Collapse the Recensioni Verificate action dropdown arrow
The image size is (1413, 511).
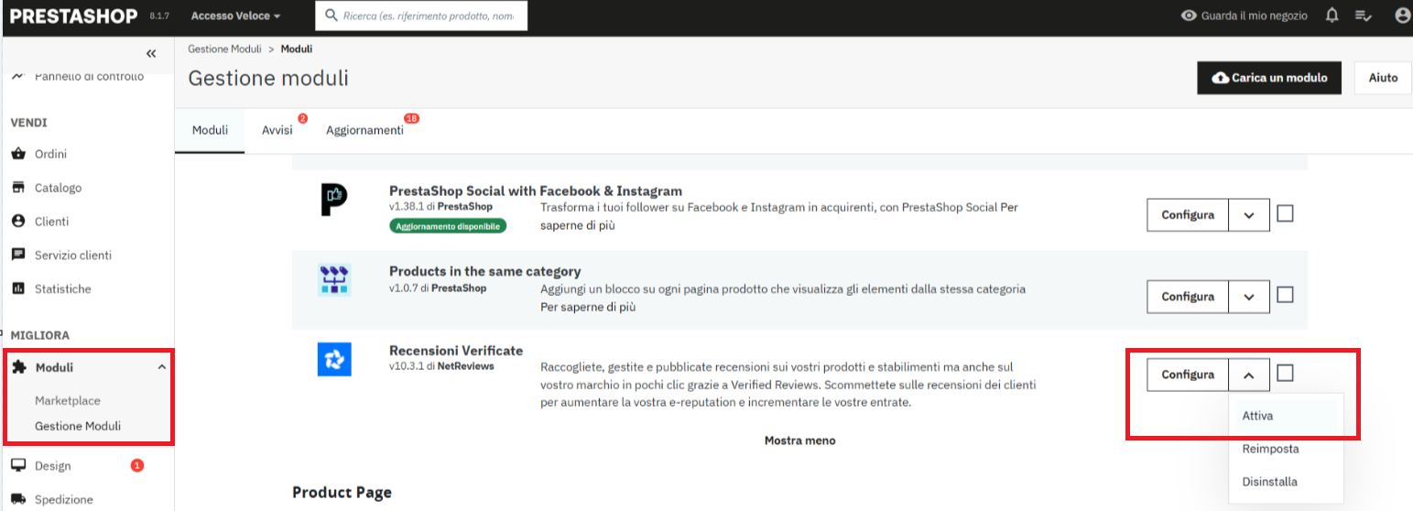point(1249,375)
